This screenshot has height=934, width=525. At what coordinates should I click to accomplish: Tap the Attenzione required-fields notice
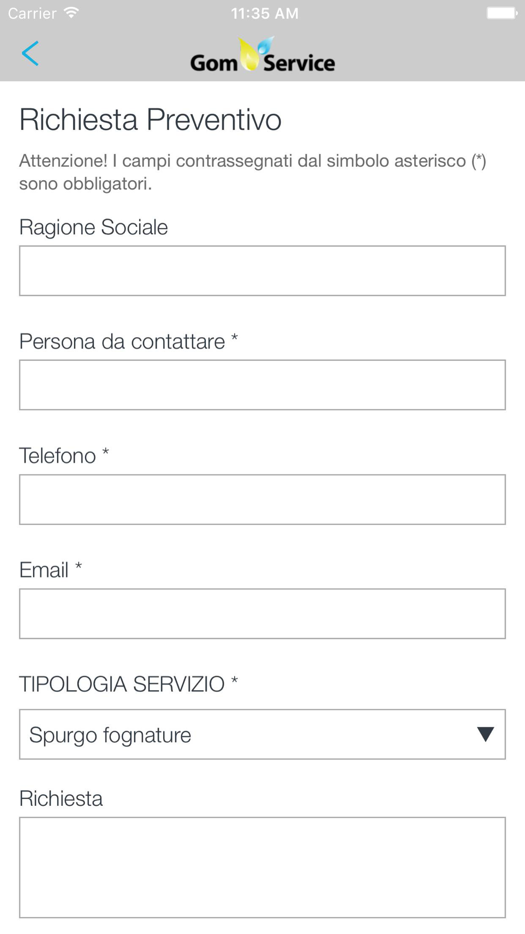[x=253, y=172]
